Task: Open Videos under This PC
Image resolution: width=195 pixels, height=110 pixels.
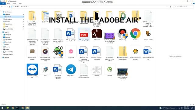Action: coord(7,50)
